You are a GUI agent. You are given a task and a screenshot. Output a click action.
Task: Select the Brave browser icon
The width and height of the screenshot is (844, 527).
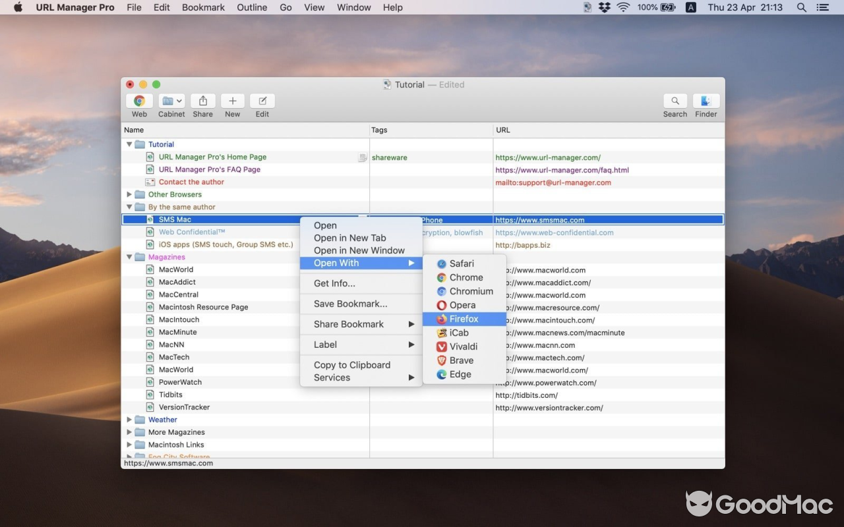point(460,360)
